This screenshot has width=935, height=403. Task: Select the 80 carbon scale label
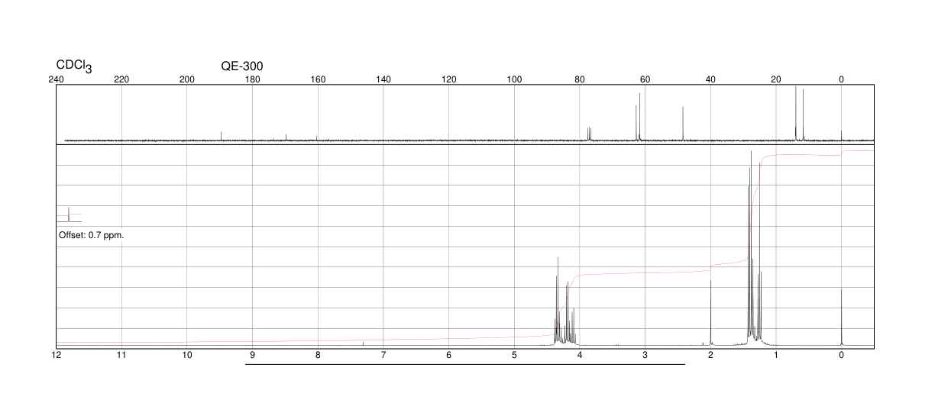click(x=580, y=79)
